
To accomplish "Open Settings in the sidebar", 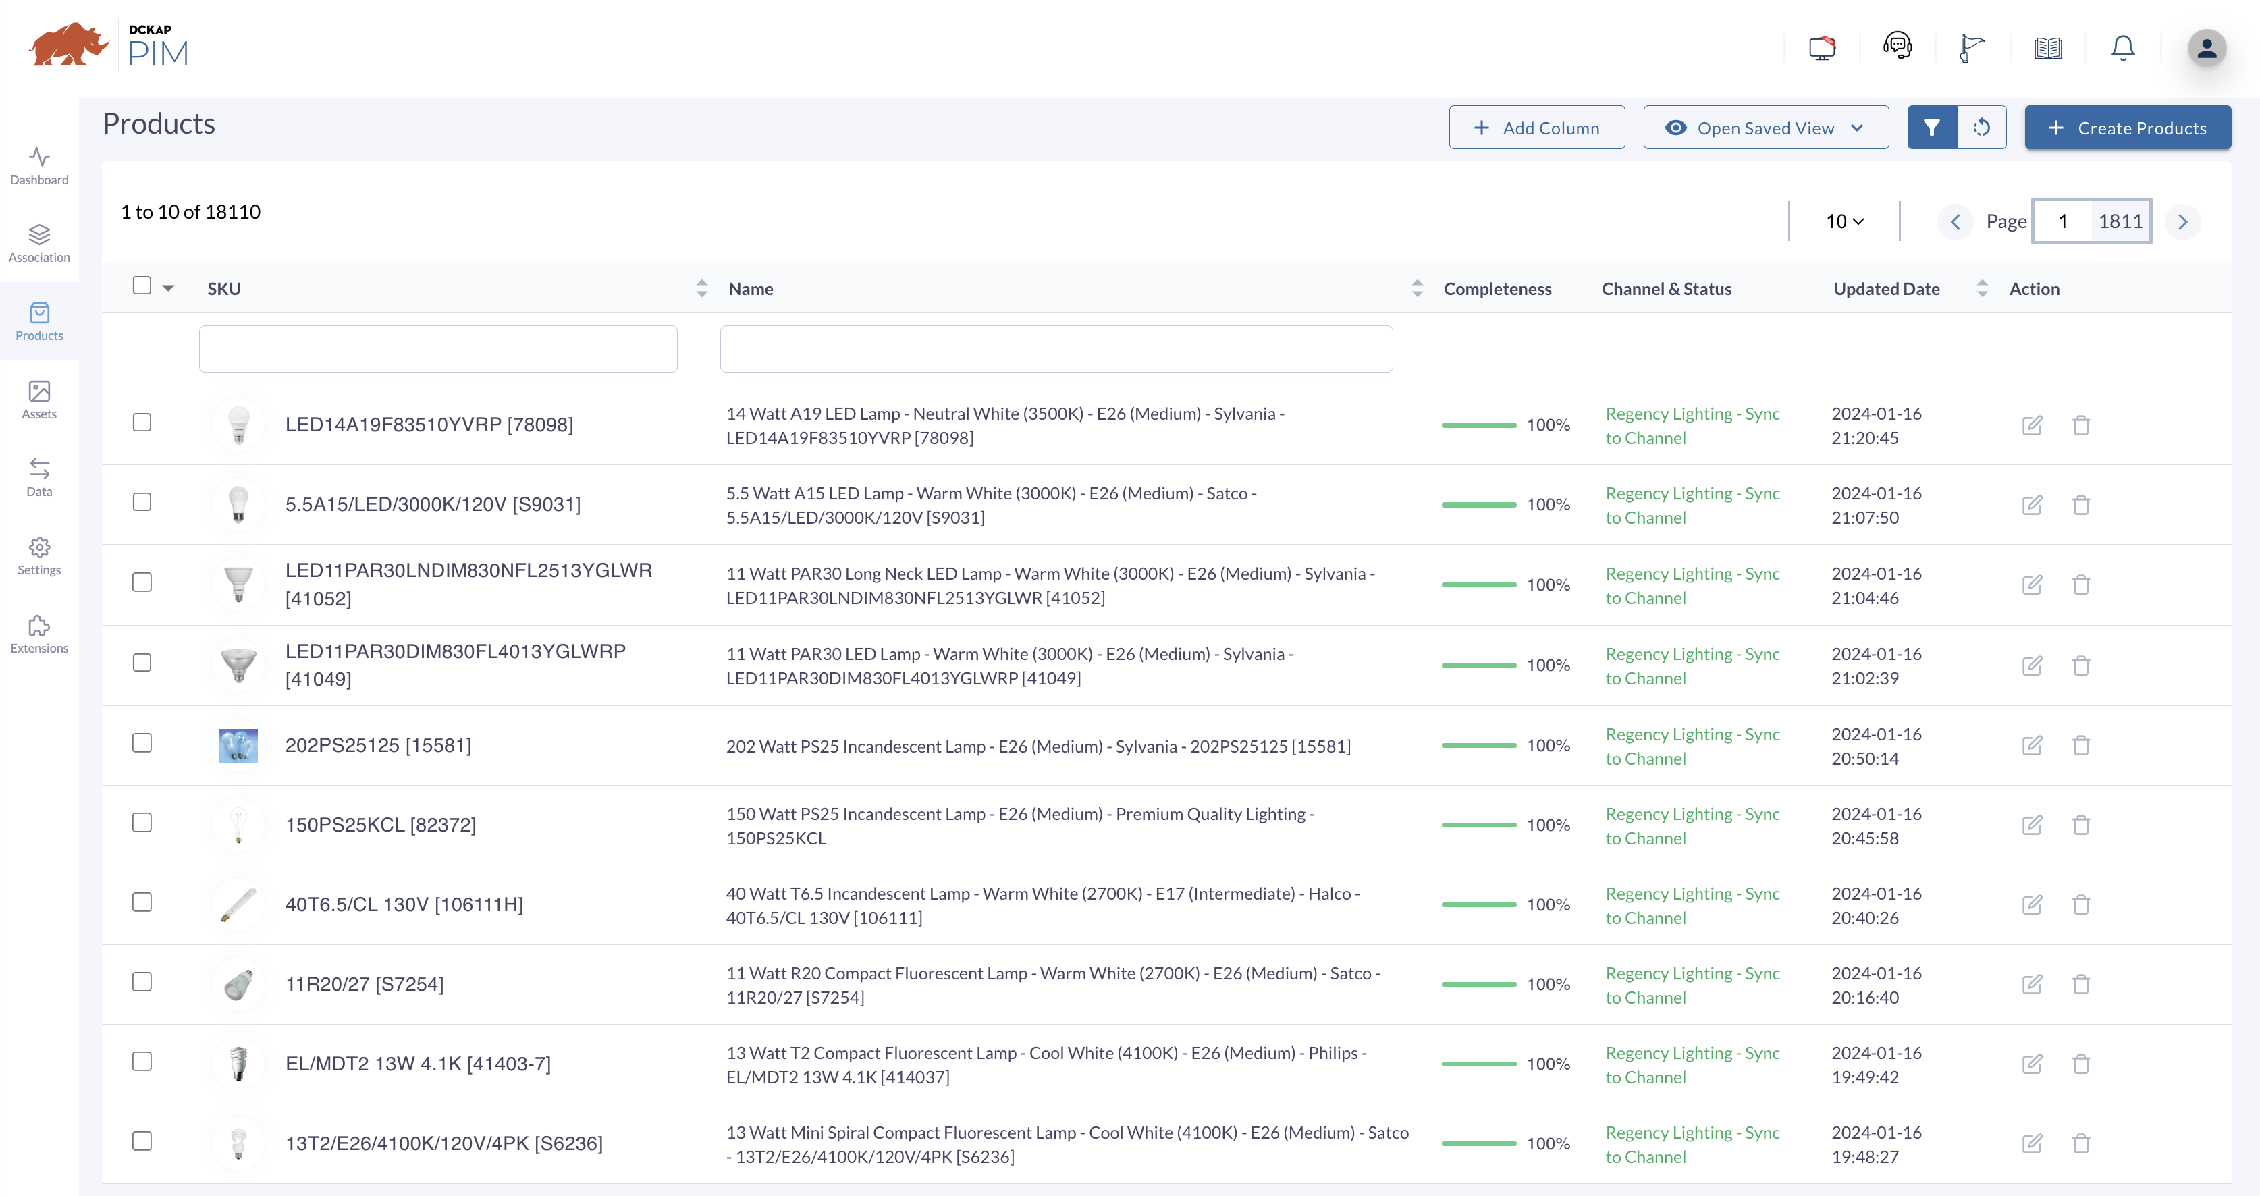I will pos(39,556).
